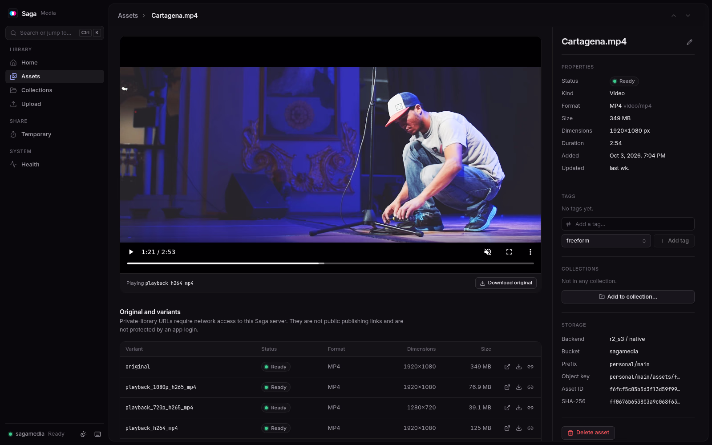Open Temporary shares in the sidebar
712x445 pixels.
click(x=55, y=134)
